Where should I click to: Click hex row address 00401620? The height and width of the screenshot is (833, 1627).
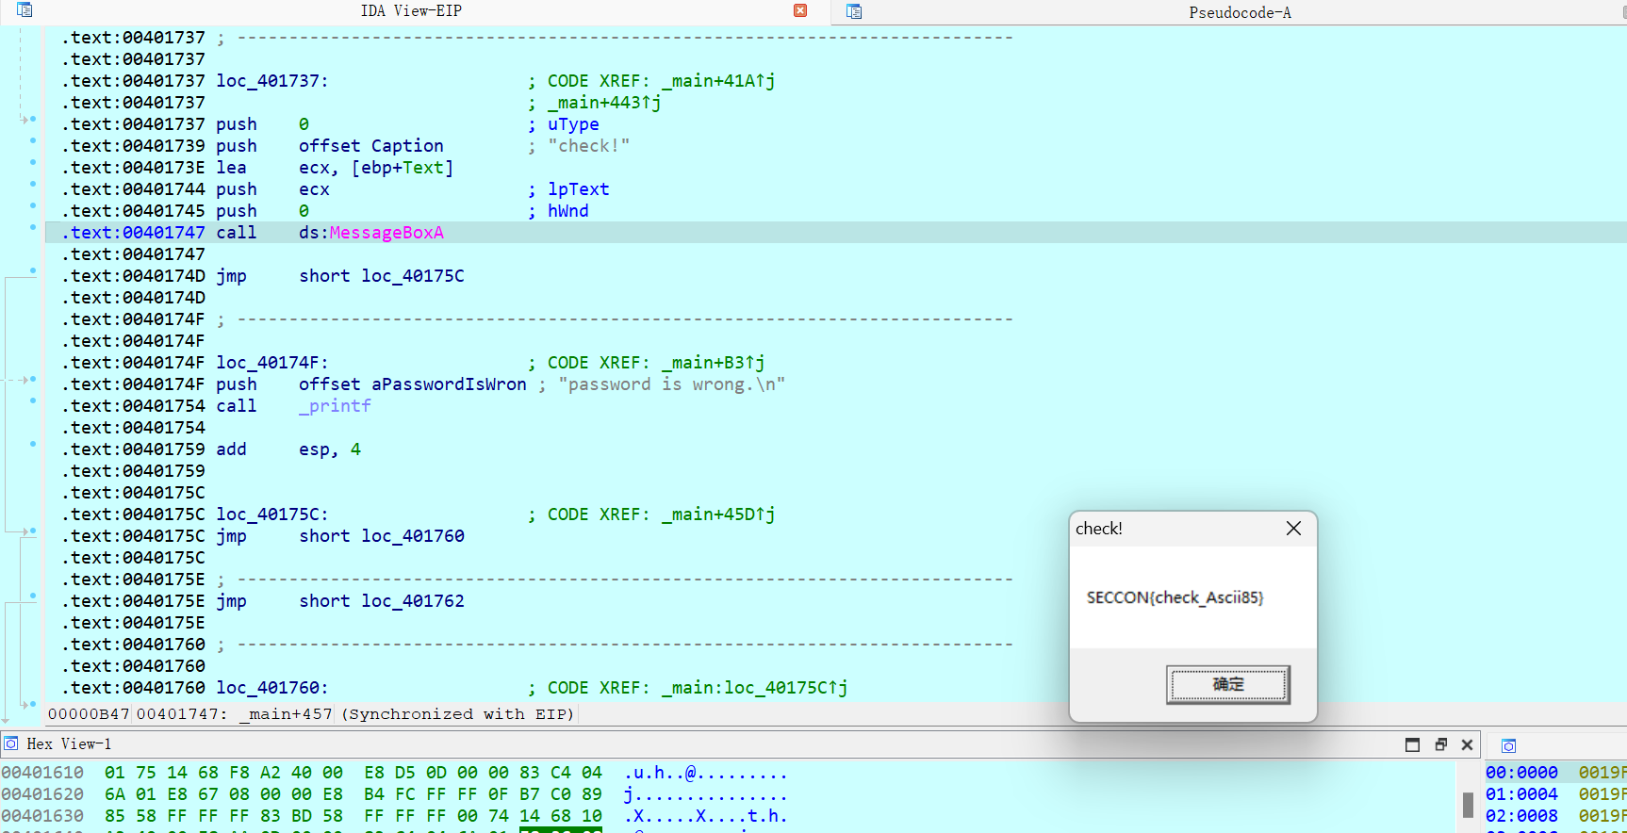pyautogui.click(x=42, y=794)
